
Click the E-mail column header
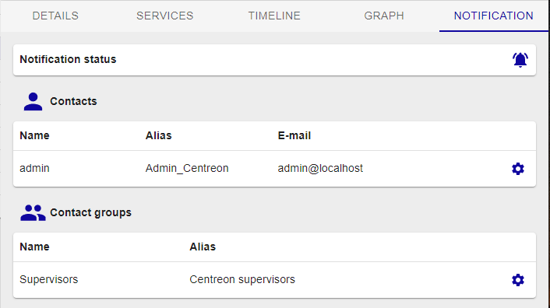294,135
